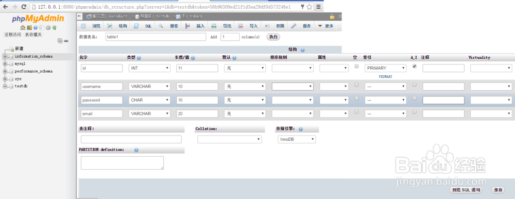The width and height of the screenshot is (515, 199).
Task: Toggle the Null checkbox for password row
Action: [x=356, y=98]
